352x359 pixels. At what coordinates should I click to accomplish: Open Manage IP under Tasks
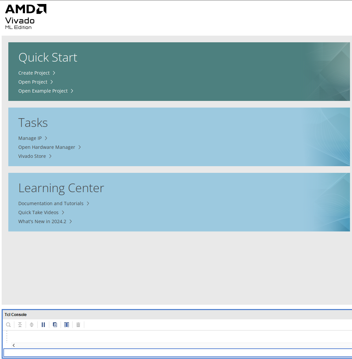coord(30,138)
